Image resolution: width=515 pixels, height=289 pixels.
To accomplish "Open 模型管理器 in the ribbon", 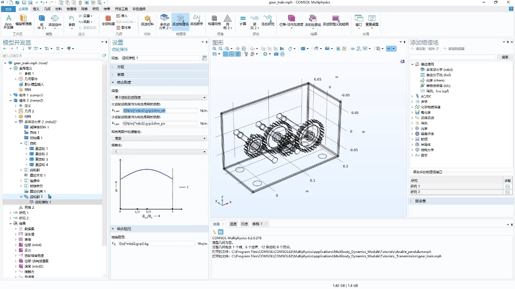I will point(23,20).
